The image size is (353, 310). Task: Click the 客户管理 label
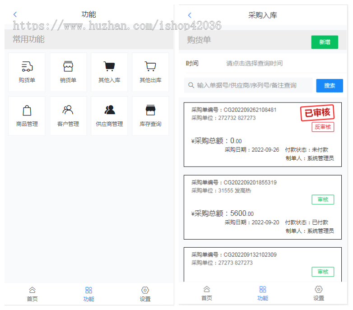(68, 124)
